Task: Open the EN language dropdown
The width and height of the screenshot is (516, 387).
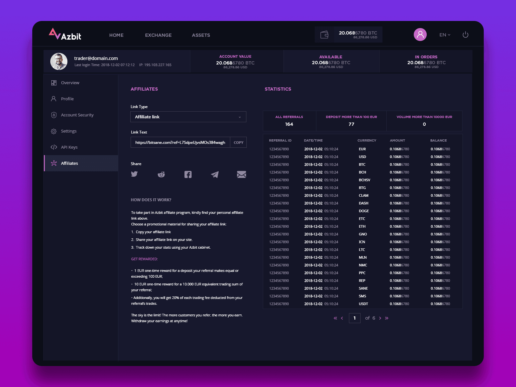Action: [445, 35]
